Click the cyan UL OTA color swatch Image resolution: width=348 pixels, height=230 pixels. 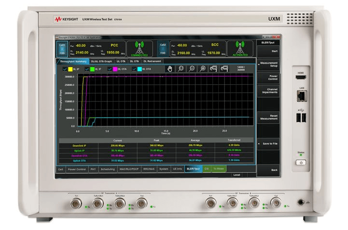click(x=139, y=69)
